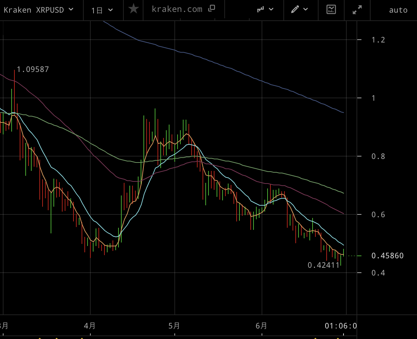417x339 pixels.
Task: Select the 0.42411 low price label
Action: click(323, 265)
